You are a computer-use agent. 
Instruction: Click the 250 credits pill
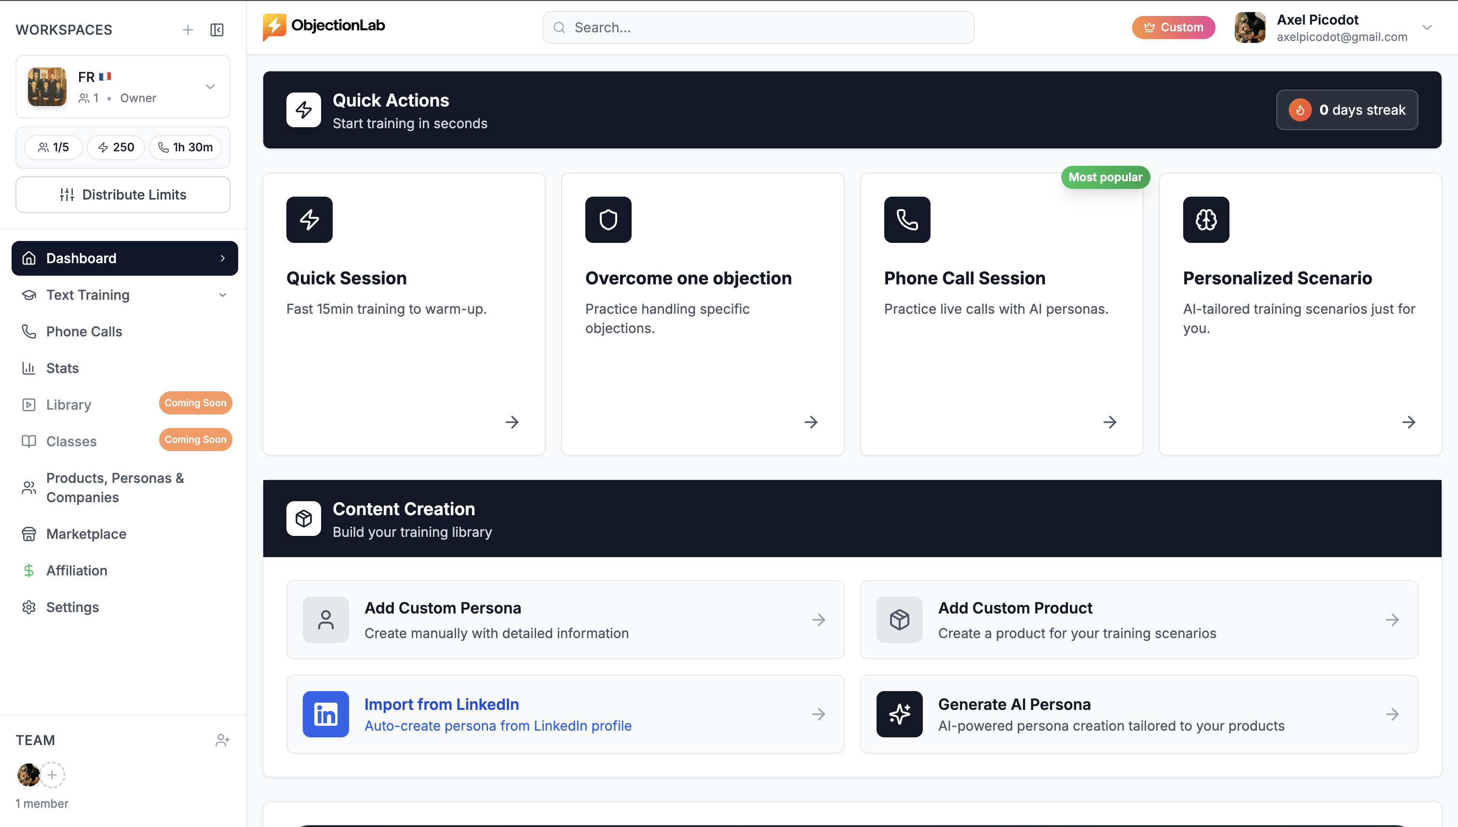pos(115,147)
